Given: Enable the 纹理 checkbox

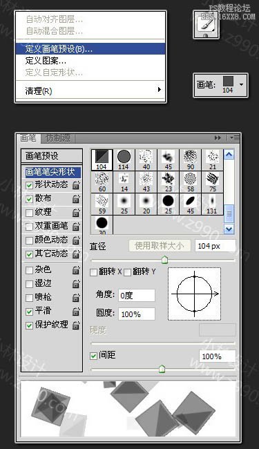Looking at the screenshot, I should pyautogui.click(x=29, y=213).
